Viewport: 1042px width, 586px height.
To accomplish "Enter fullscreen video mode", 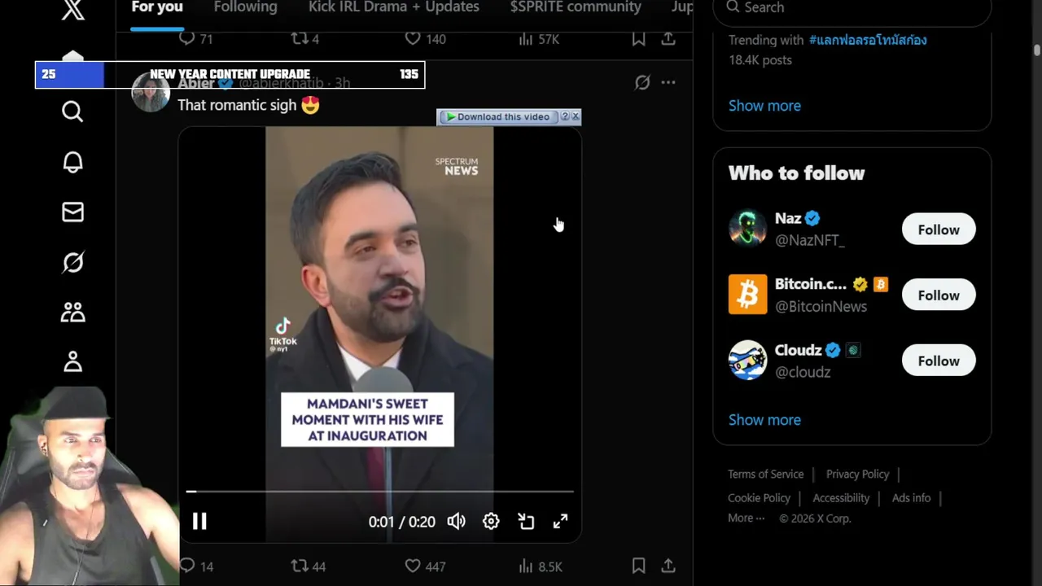I will coord(560,522).
